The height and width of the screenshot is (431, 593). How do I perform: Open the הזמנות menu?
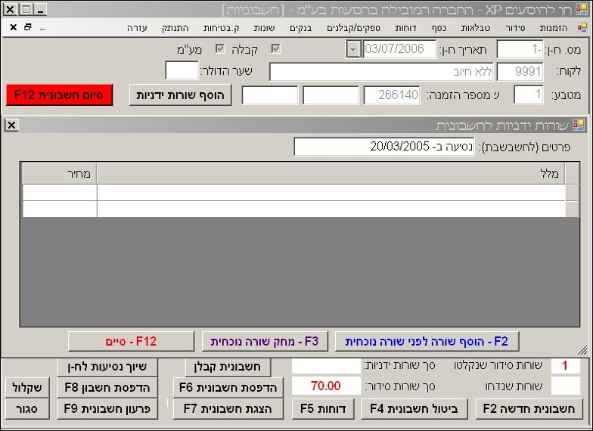point(554,28)
